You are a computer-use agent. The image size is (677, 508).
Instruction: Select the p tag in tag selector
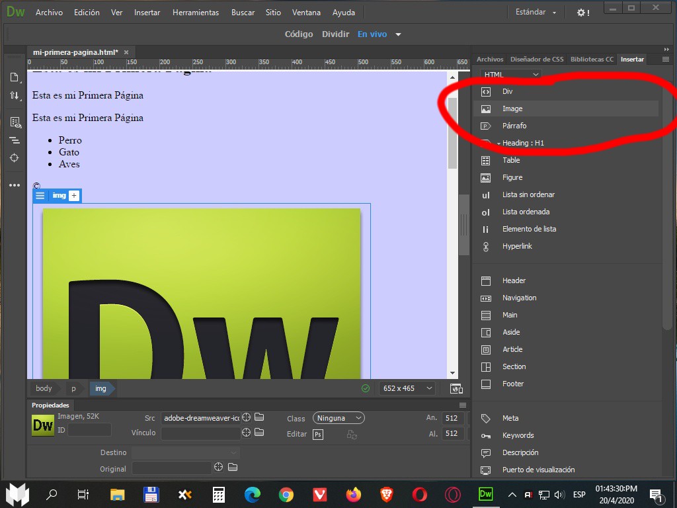73,388
